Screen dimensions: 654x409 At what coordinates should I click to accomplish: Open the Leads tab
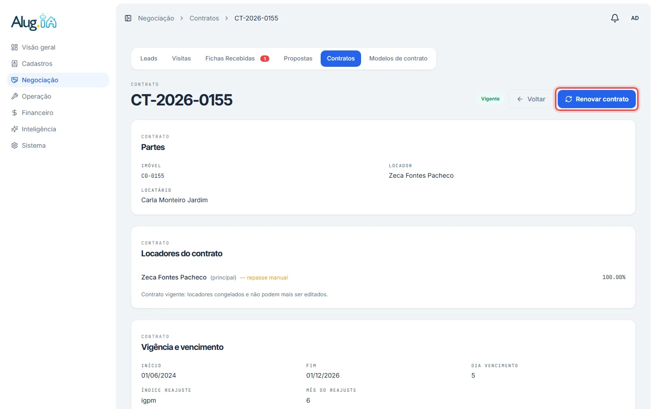point(149,59)
